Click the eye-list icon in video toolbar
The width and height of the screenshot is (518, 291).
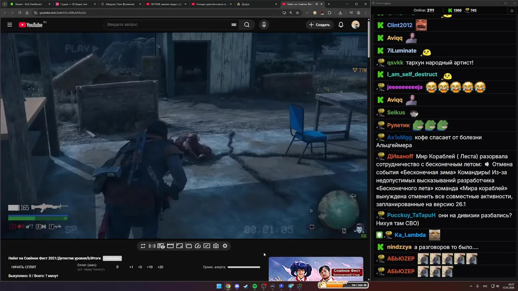(161, 246)
